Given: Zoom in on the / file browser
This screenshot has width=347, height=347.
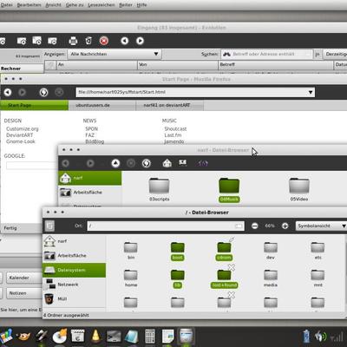Looking at the screenshot, I should [x=285, y=226].
